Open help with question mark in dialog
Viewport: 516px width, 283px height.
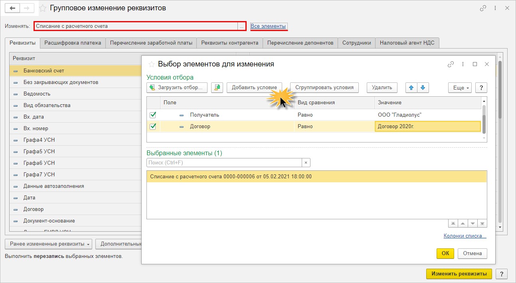tap(481, 88)
